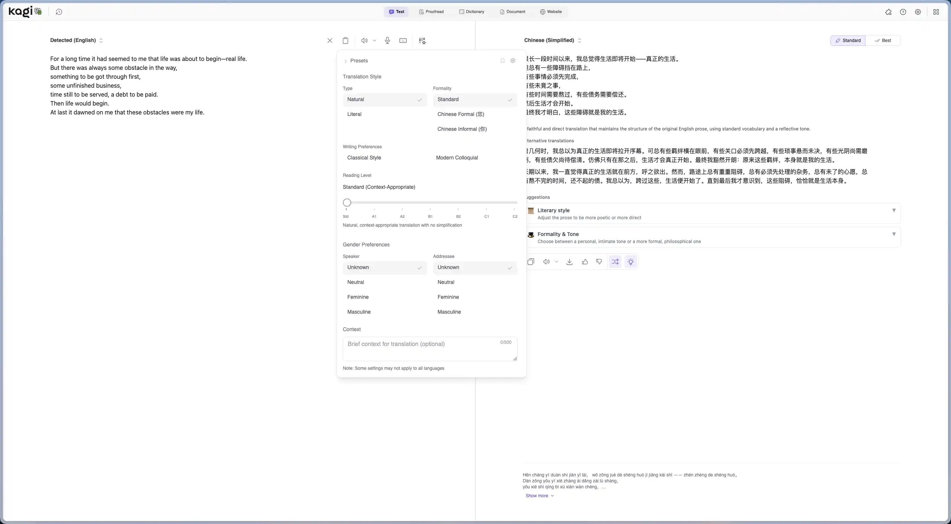The width and height of the screenshot is (951, 524).
Task: Toggle suggestions lightbulb icon
Action: (630, 262)
